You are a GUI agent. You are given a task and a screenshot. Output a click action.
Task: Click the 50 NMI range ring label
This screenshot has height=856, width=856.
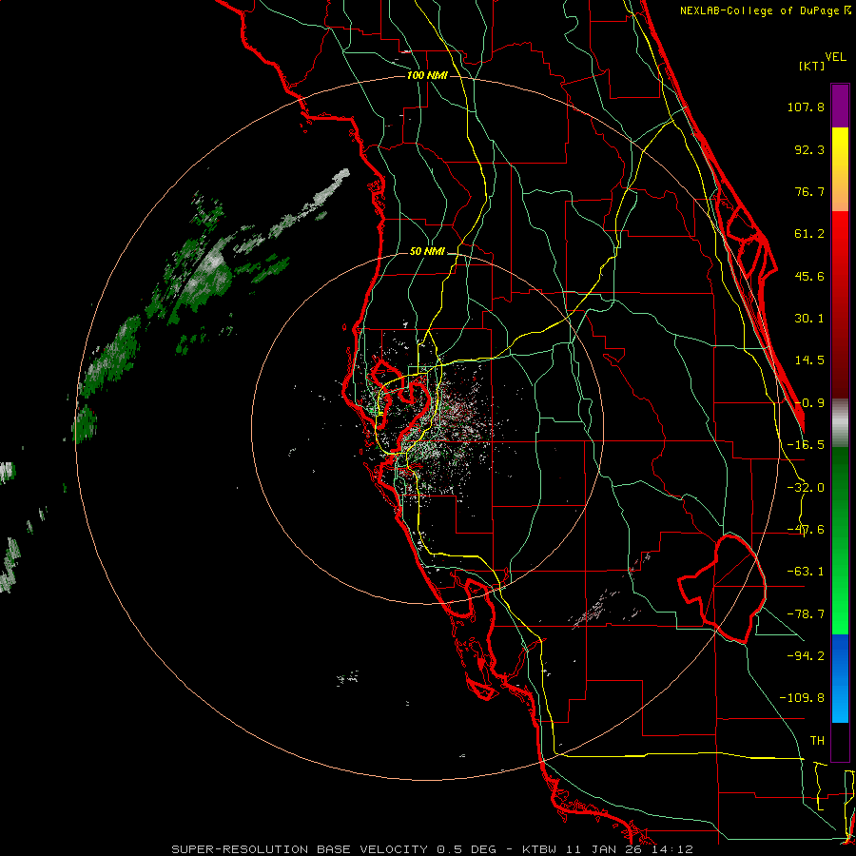pyautogui.click(x=427, y=252)
